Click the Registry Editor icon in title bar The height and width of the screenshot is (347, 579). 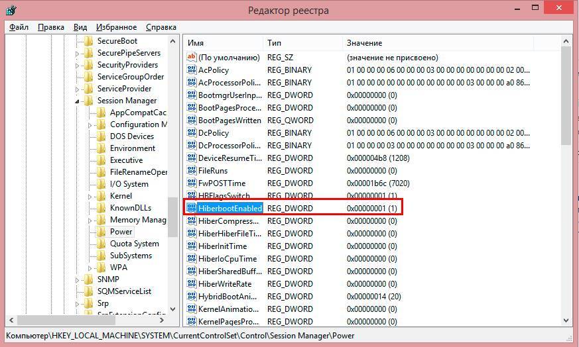11,10
